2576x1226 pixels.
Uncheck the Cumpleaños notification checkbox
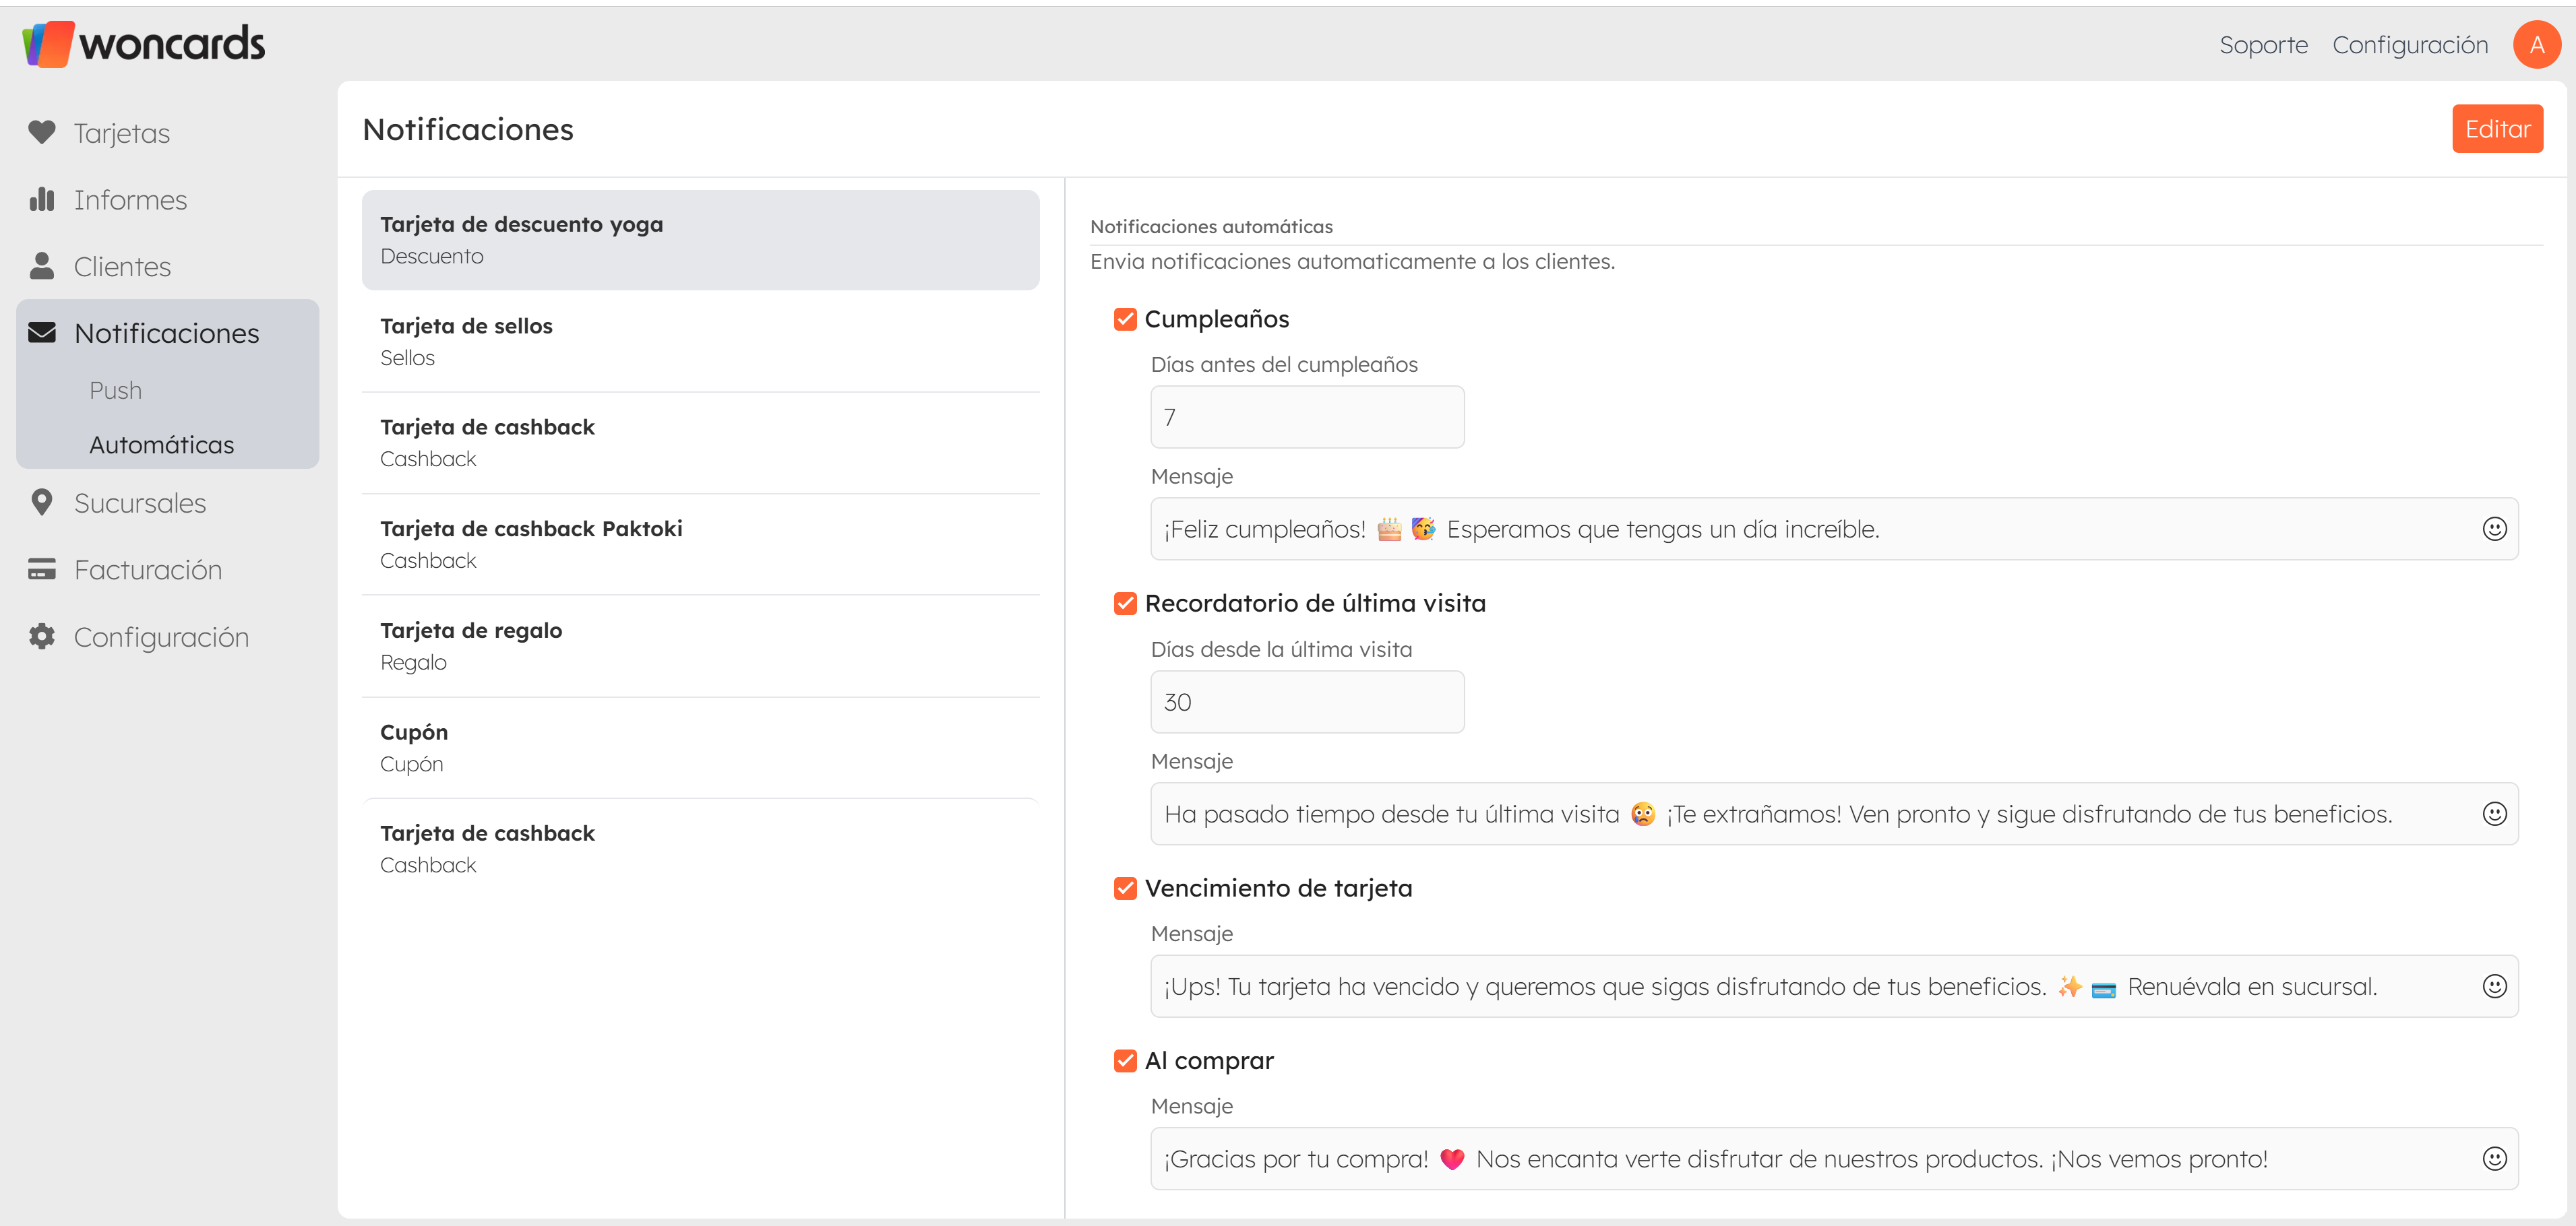coord(1125,320)
